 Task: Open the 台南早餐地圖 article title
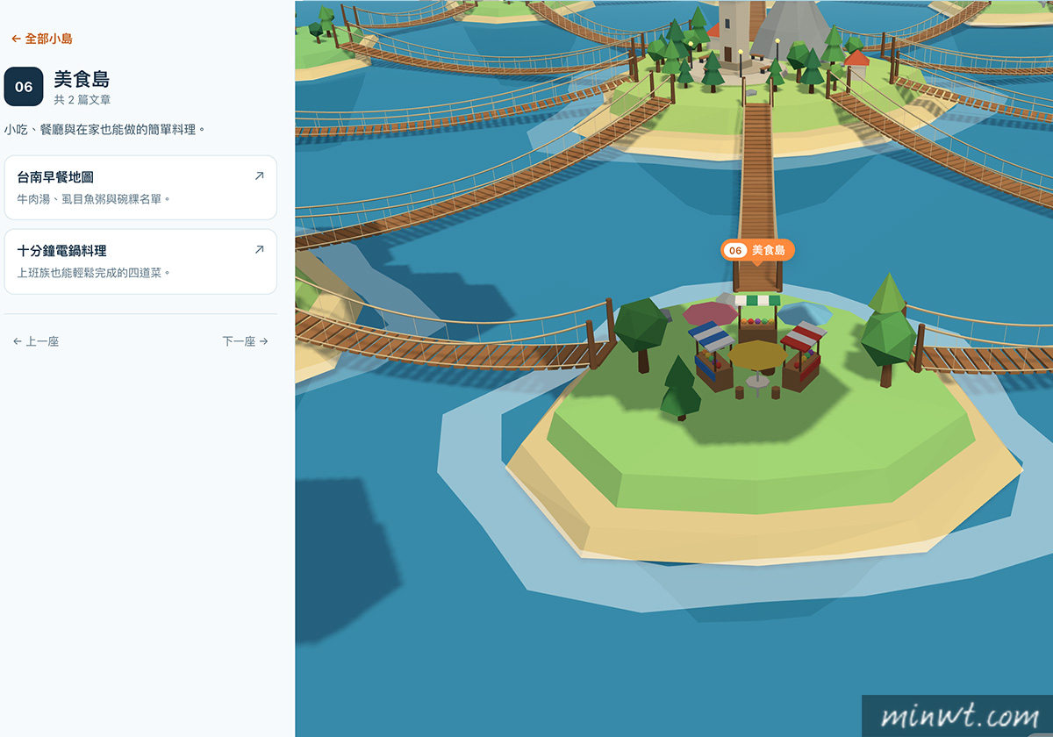click(x=55, y=177)
